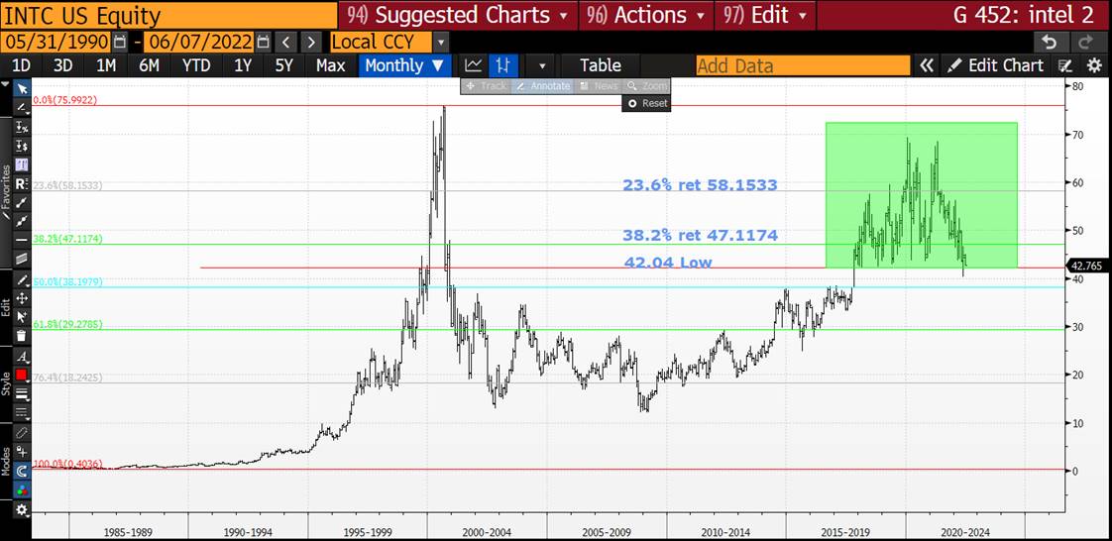
Task: Select the arrow pointer tool in annotation sidebar
Action: click(x=22, y=88)
